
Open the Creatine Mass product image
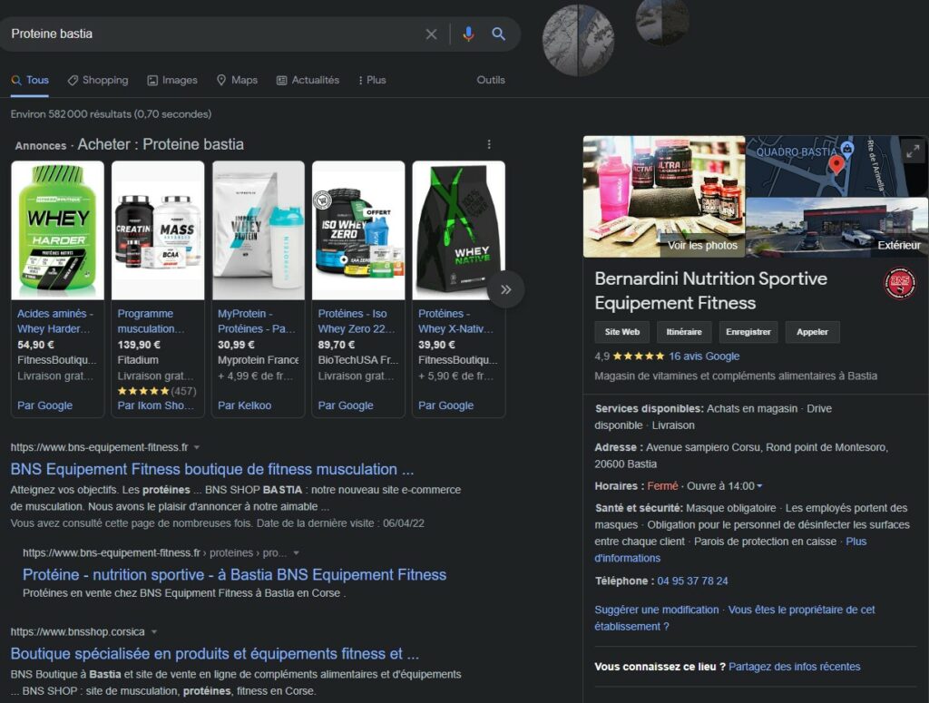(x=158, y=230)
